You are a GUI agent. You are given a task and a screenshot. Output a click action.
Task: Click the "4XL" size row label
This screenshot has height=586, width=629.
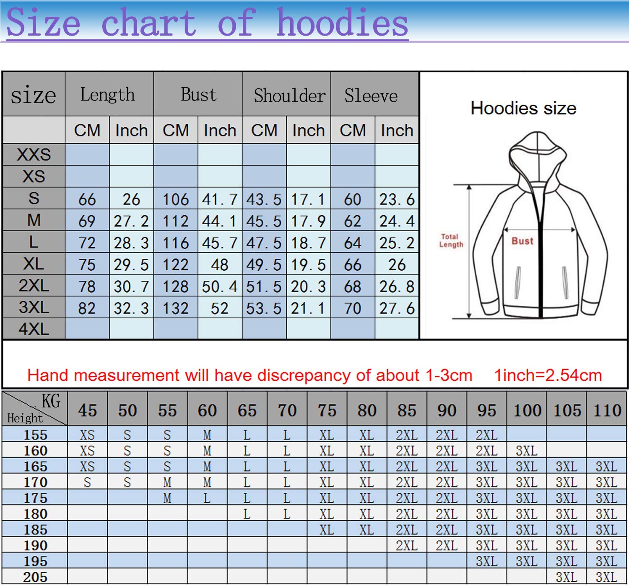(x=34, y=329)
